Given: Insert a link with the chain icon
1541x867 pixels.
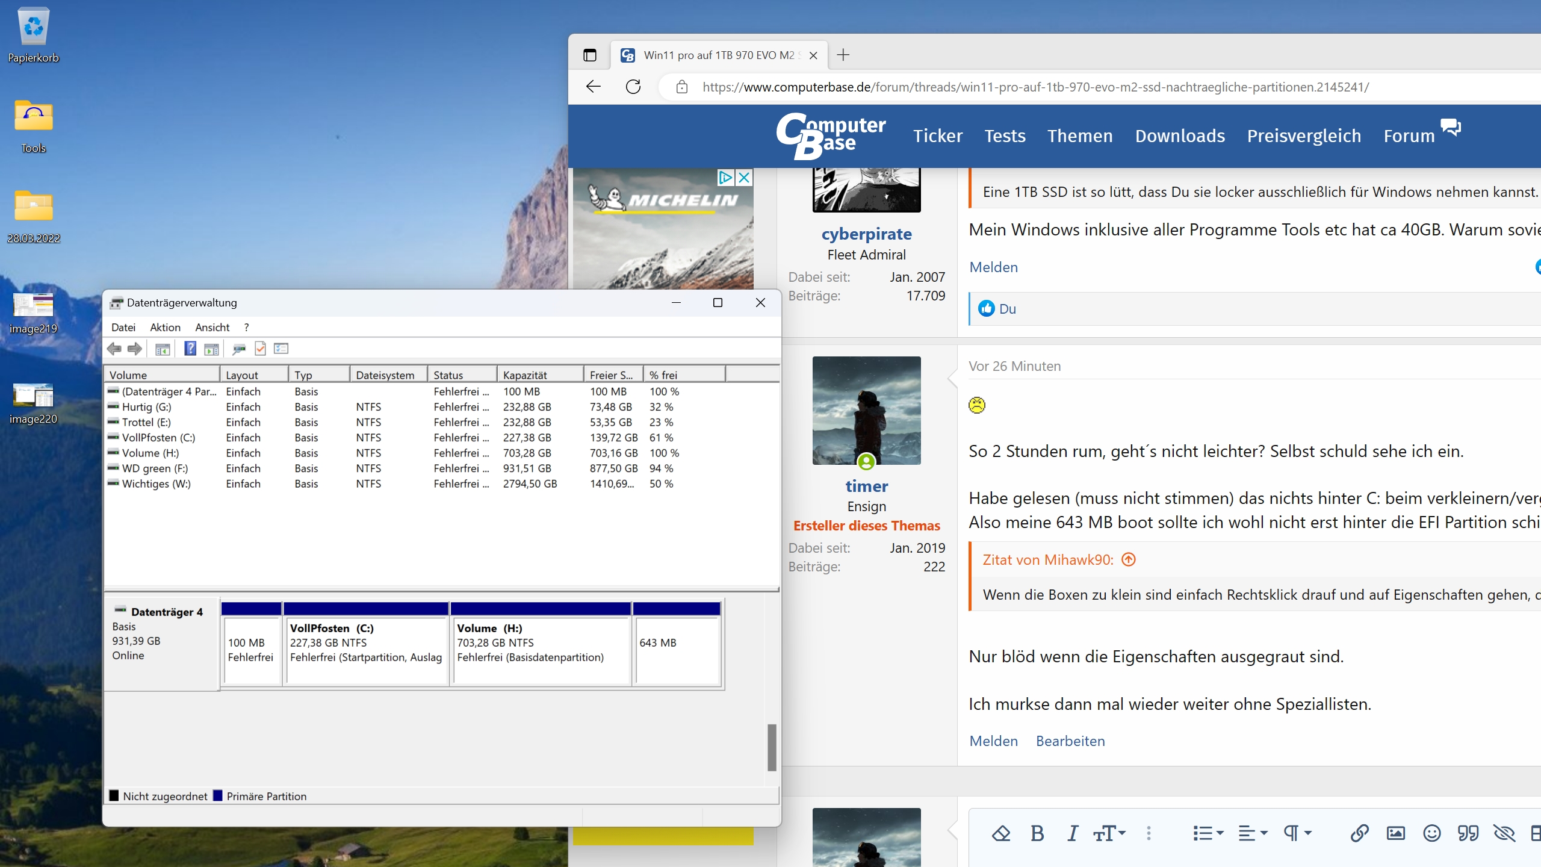Looking at the screenshot, I should click(x=1359, y=834).
